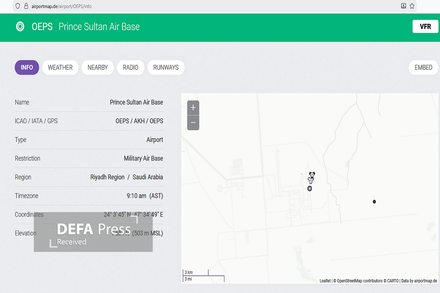
Task: Click the upper navaid marker on map
Action: pos(312,174)
